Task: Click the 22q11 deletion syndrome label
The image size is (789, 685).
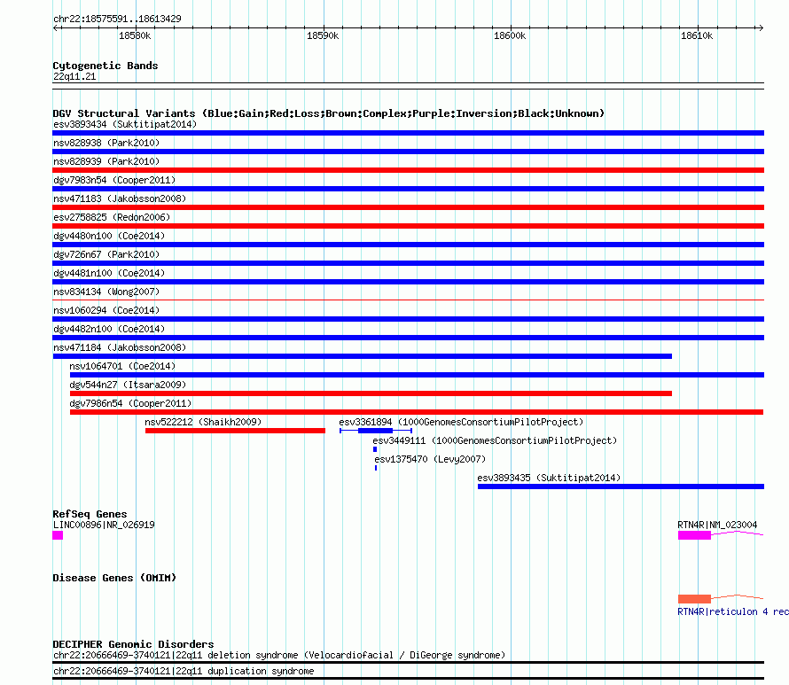Action: click(279, 655)
